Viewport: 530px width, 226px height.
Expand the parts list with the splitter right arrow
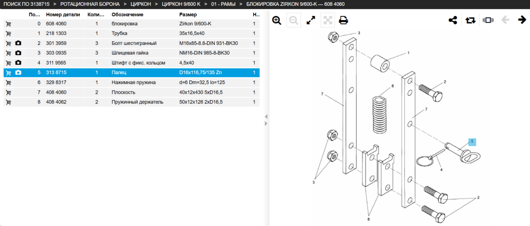click(x=266, y=124)
